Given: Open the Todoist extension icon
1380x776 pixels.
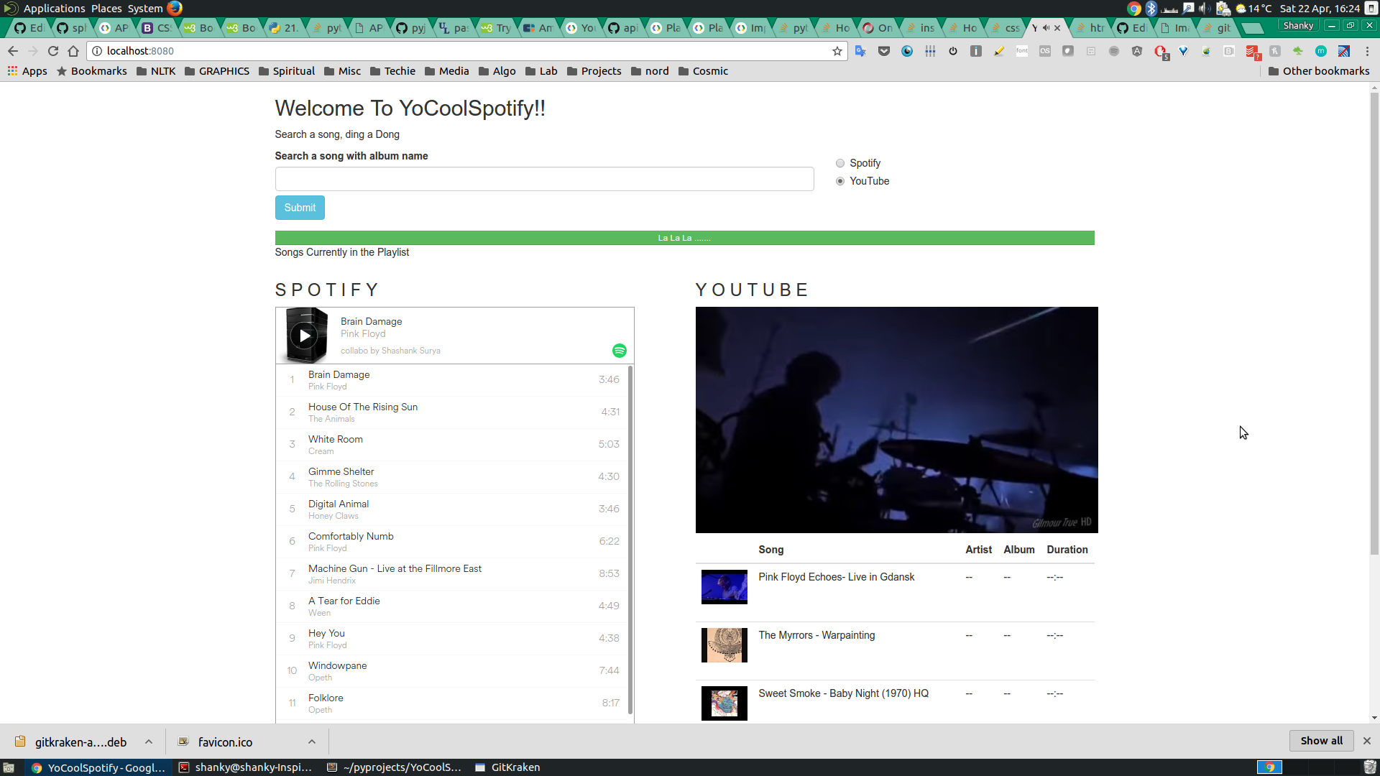Looking at the screenshot, I should point(1252,52).
